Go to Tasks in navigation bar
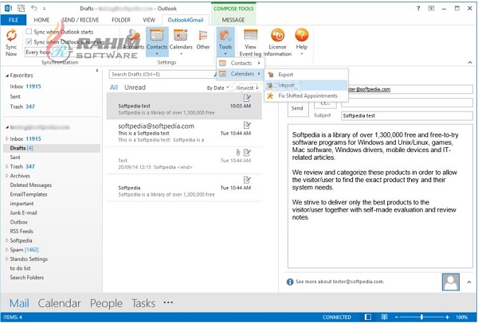 click(143, 303)
